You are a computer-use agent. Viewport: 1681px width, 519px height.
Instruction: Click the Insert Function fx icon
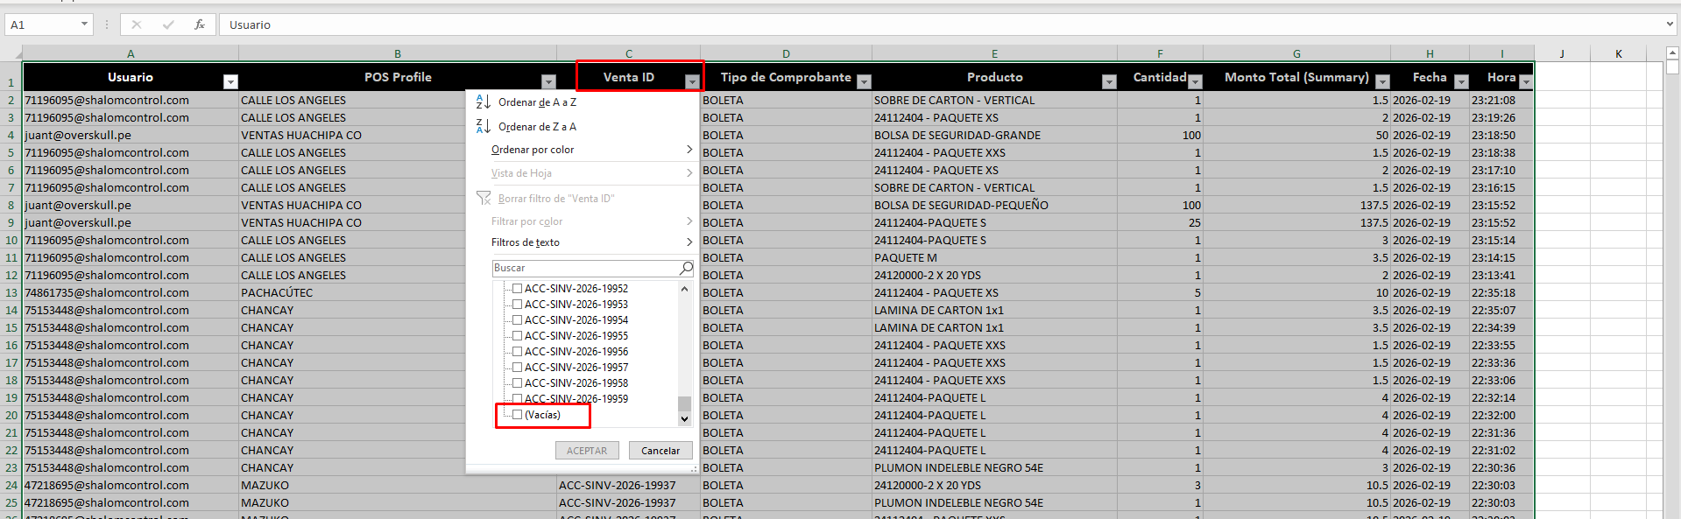pos(200,25)
